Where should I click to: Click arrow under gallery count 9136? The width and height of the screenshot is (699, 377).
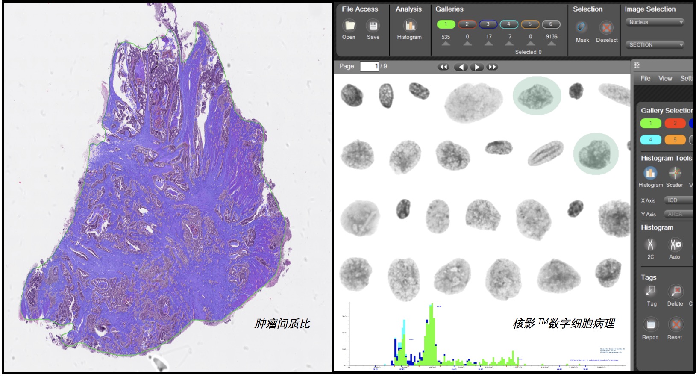[x=552, y=44]
